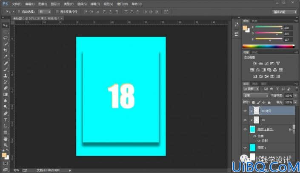Open the 窗口(W) menu
This screenshot has height=173, width=300.
click(x=123, y=4)
